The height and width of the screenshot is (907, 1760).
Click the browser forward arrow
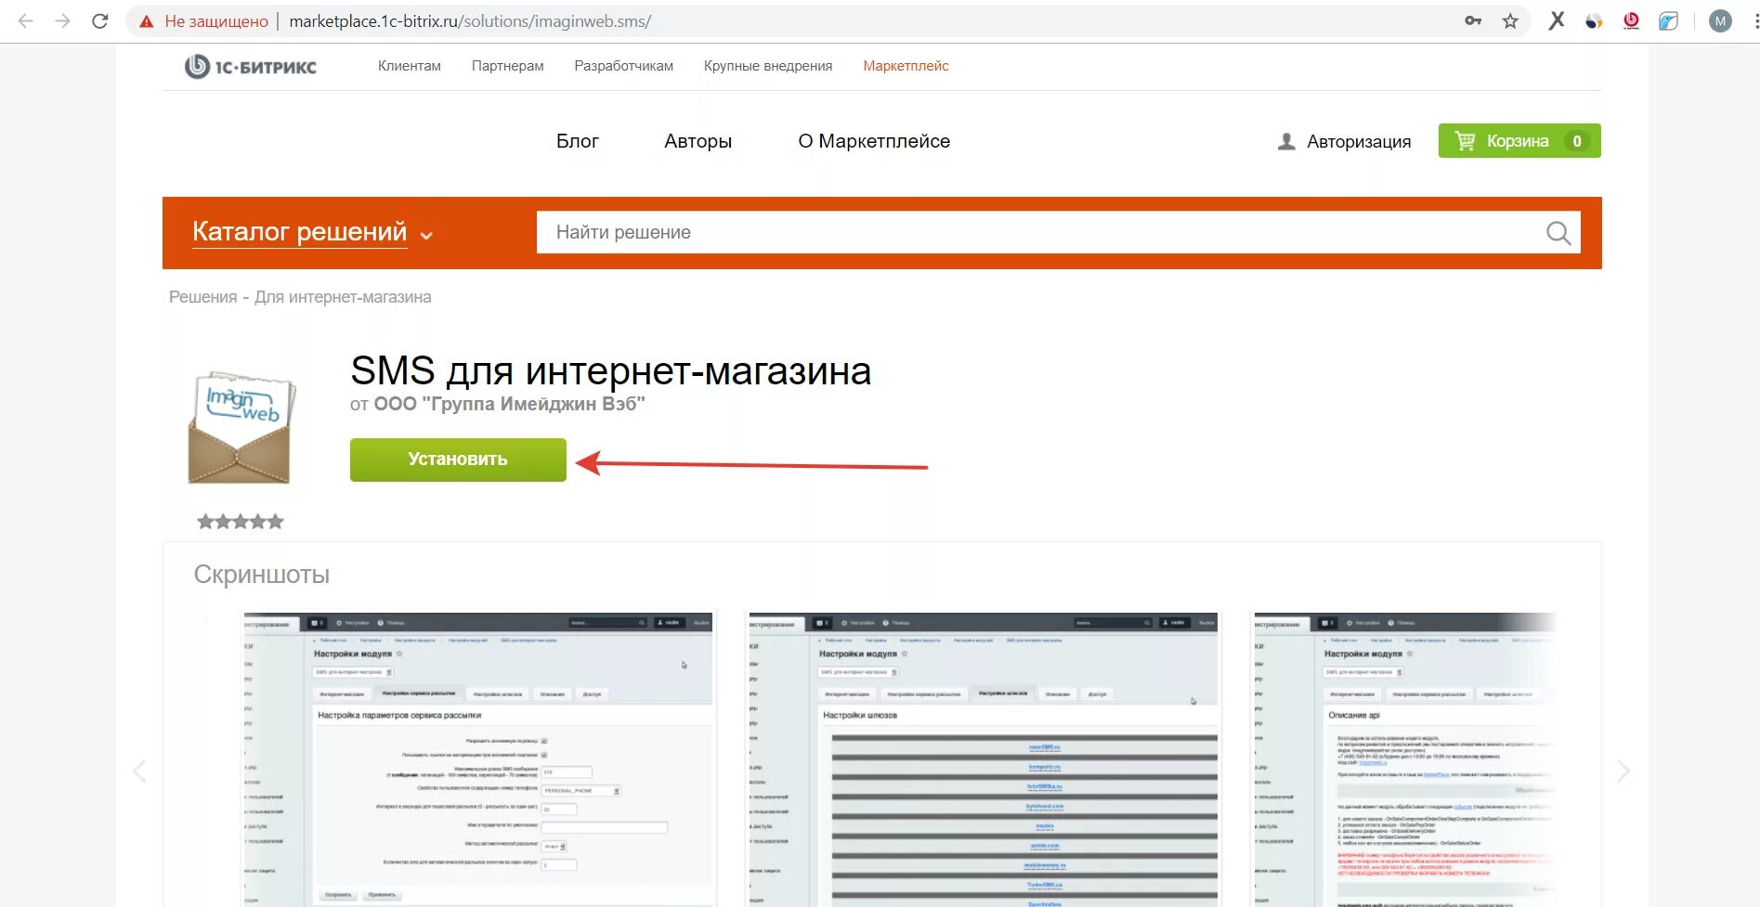tap(62, 20)
